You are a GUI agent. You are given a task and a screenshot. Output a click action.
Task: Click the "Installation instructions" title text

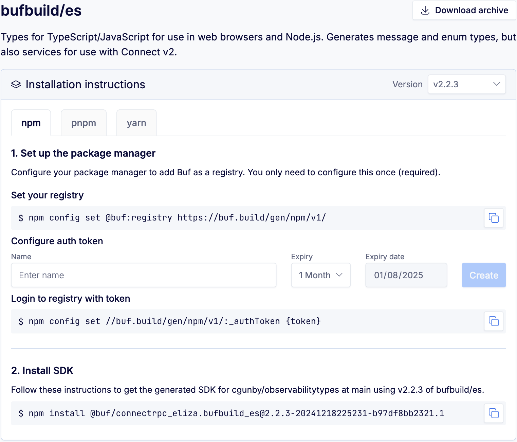[x=85, y=85]
